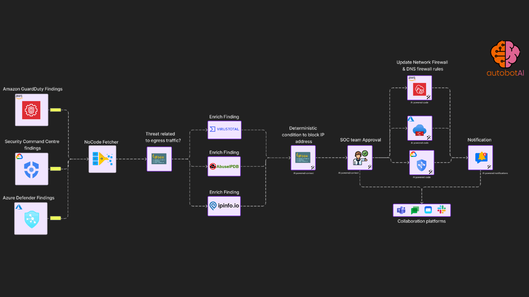Click the Amazon GuardDuty Findings node
This screenshot has width=529, height=297.
31,110
